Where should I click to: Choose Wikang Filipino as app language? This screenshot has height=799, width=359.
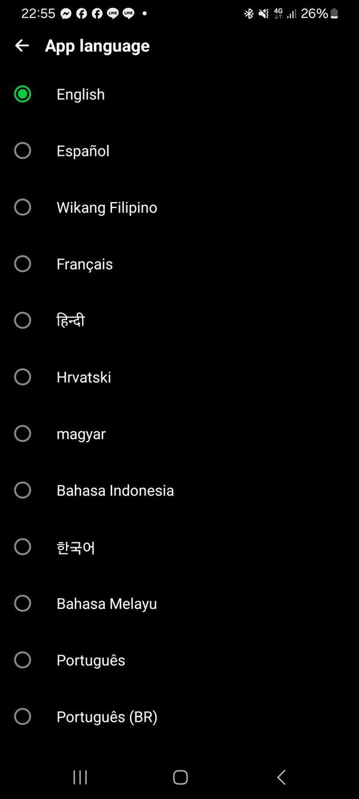point(180,207)
